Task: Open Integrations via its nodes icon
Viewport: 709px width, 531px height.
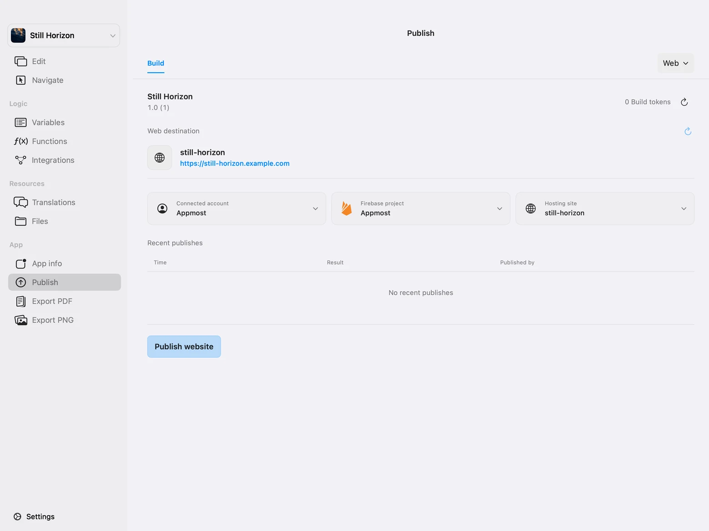Action: pyautogui.click(x=21, y=160)
